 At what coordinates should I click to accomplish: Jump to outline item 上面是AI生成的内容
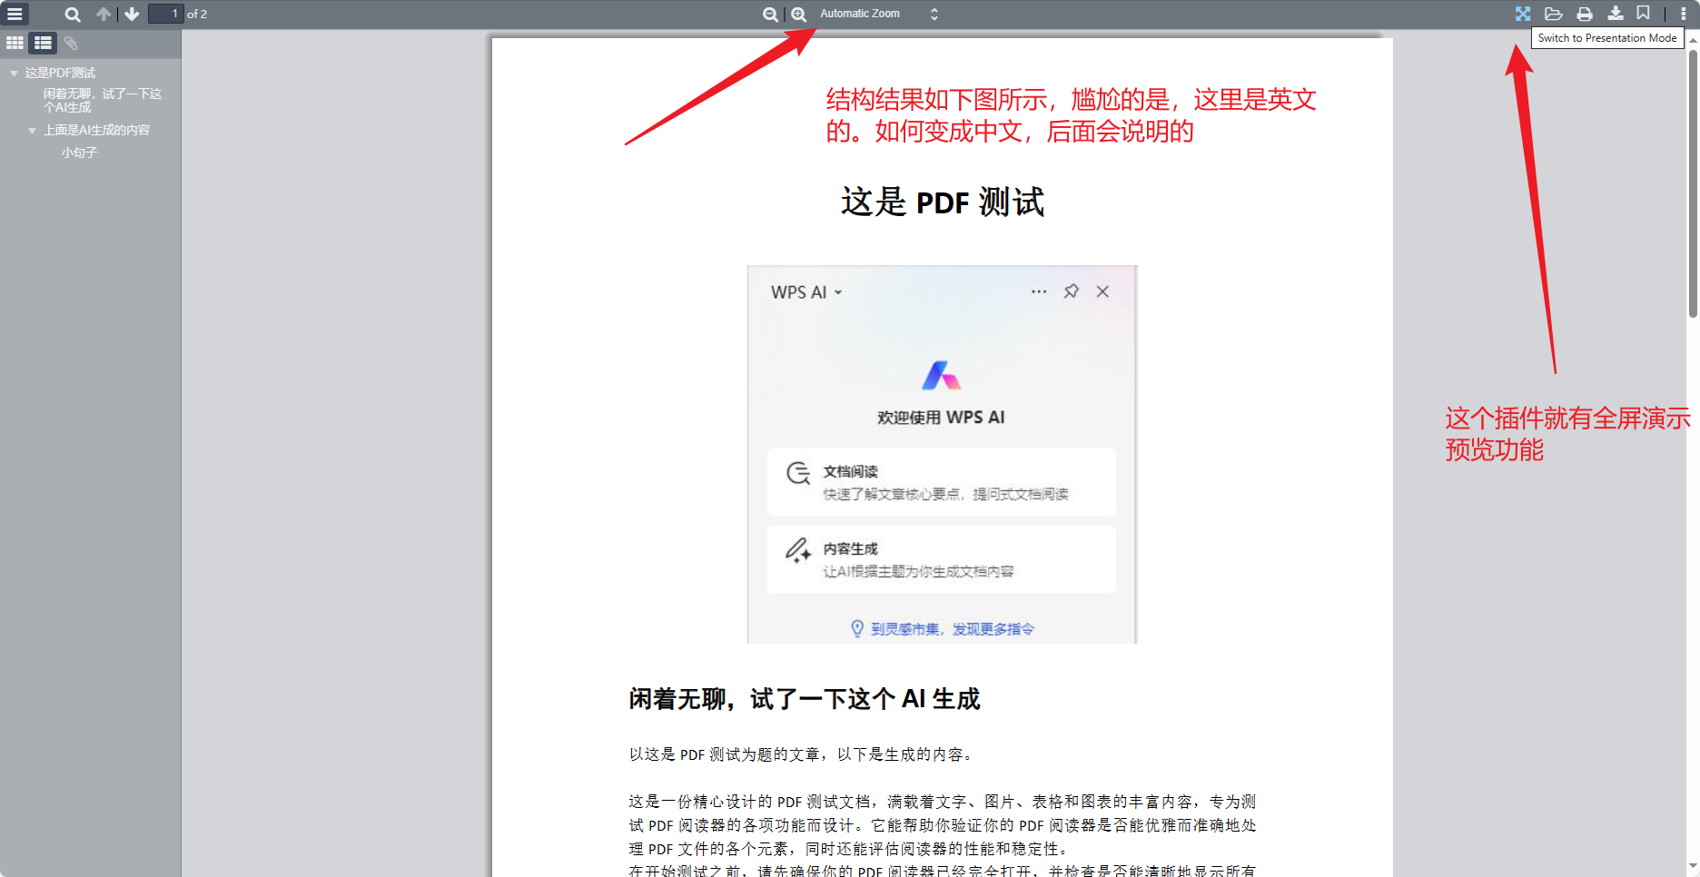(x=97, y=130)
